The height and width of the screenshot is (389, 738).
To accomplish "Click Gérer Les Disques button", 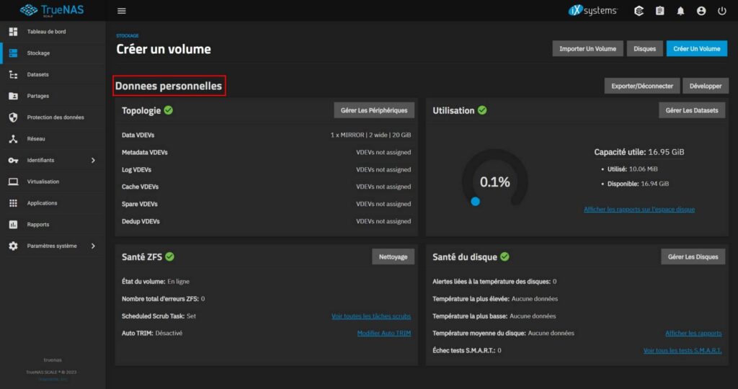I will point(693,257).
